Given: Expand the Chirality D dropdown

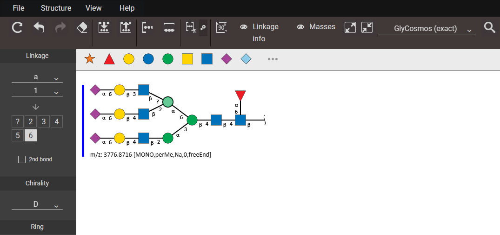Looking at the screenshot, I should click(x=37, y=204).
